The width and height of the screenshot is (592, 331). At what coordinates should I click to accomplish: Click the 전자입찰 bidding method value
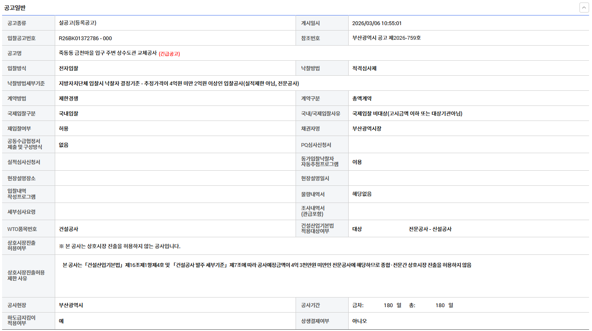pos(69,68)
